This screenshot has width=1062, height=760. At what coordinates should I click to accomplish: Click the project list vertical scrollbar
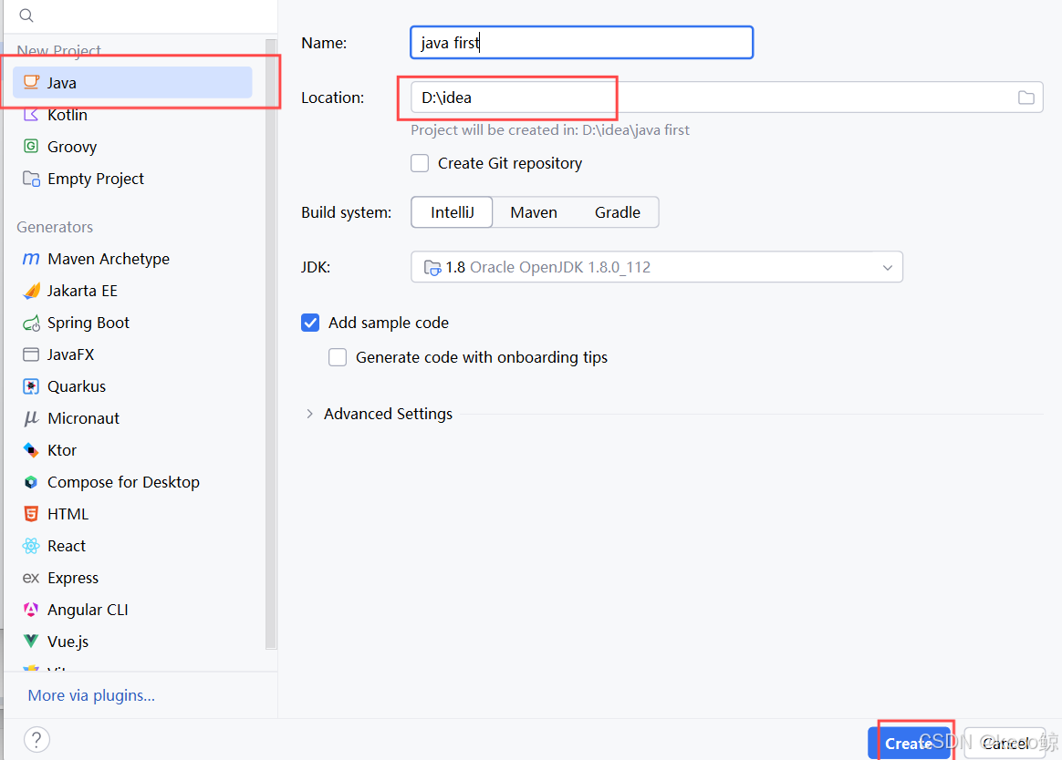point(271,344)
